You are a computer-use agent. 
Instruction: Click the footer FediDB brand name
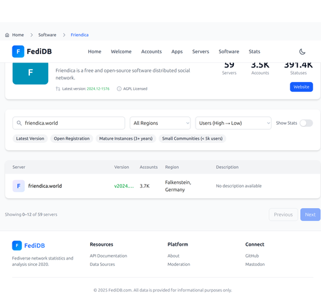(x=34, y=246)
